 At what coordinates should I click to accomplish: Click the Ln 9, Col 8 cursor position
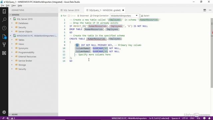coord(159,118)
